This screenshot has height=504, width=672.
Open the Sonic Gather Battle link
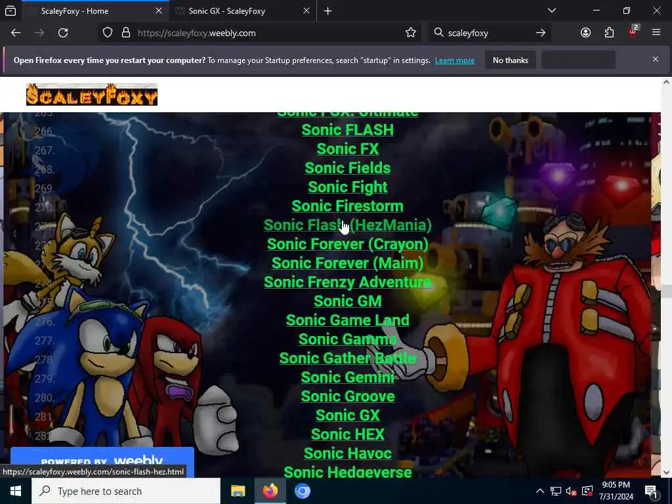coord(348,358)
